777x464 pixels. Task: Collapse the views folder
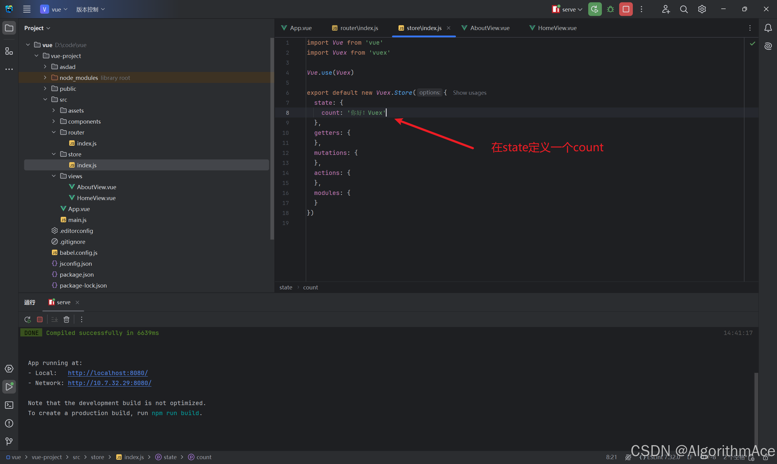(x=54, y=176)
